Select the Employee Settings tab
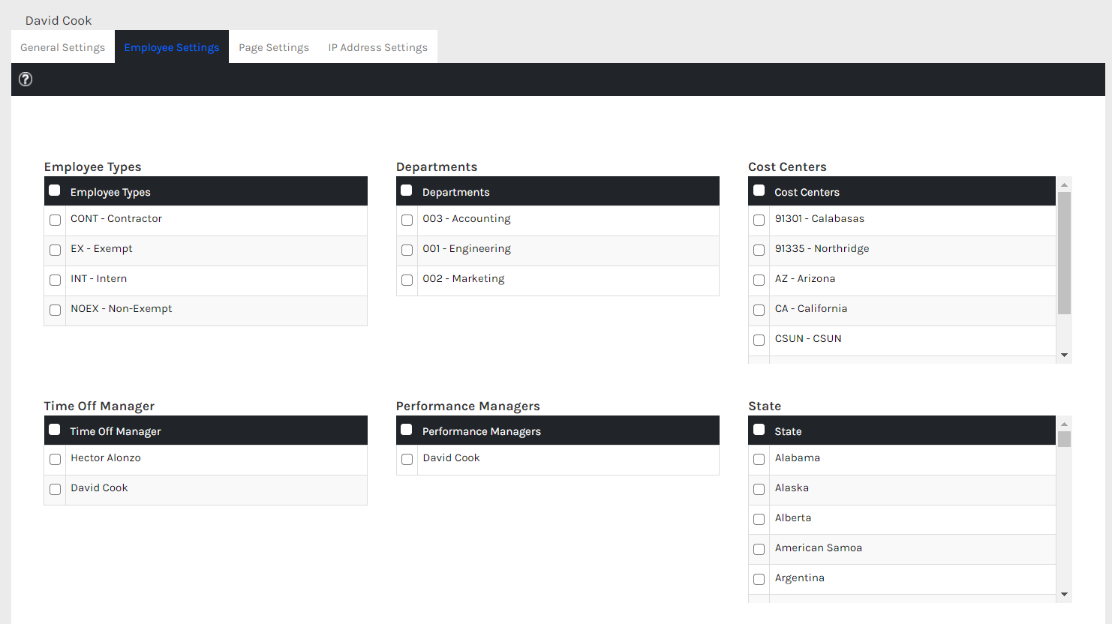 coord(172,47)
